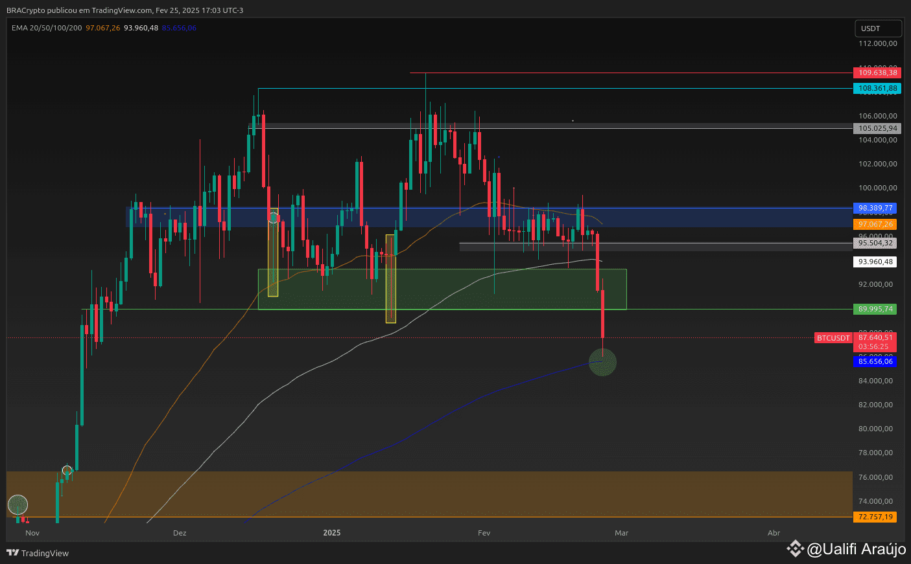
Task: Select the orange 72.757,19 price label
Action: 875,517
